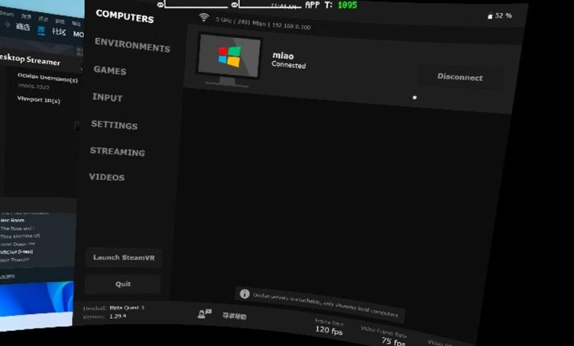Screen dimensions: 574x346
Task: Click the forward arrow in the Steam window
Action: coord(6,24)
